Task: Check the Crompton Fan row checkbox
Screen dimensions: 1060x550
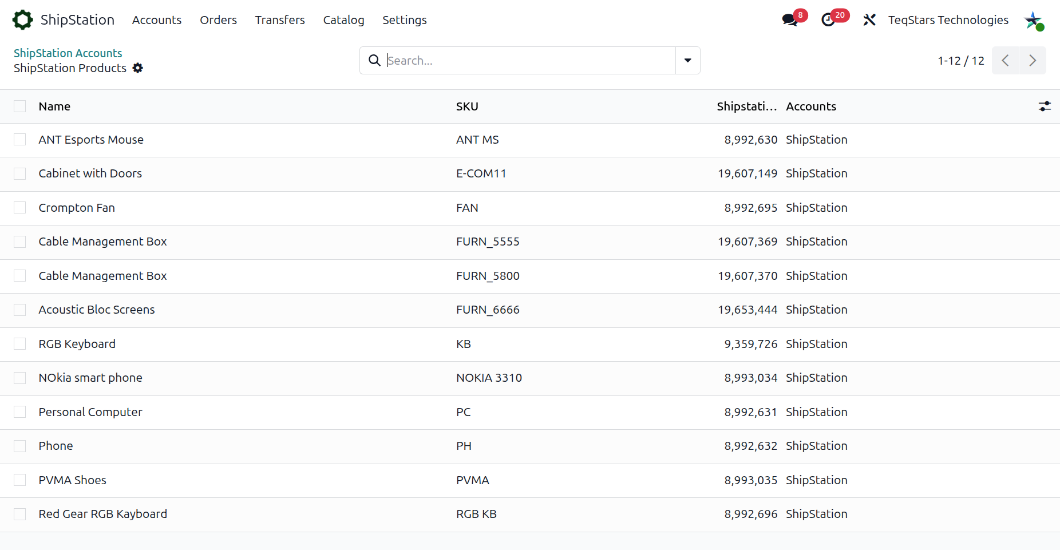Action: [x=20, y=208]
